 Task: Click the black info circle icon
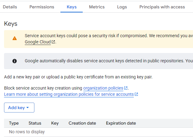15,61
